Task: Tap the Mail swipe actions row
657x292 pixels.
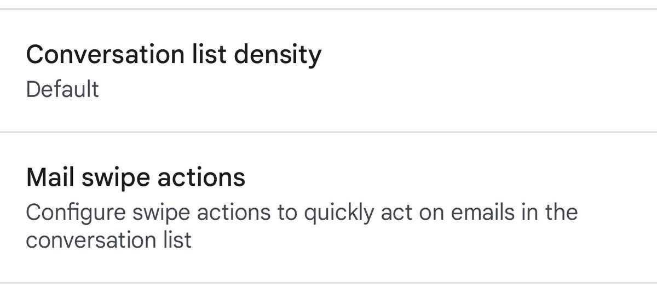Action: pos(328,207)
